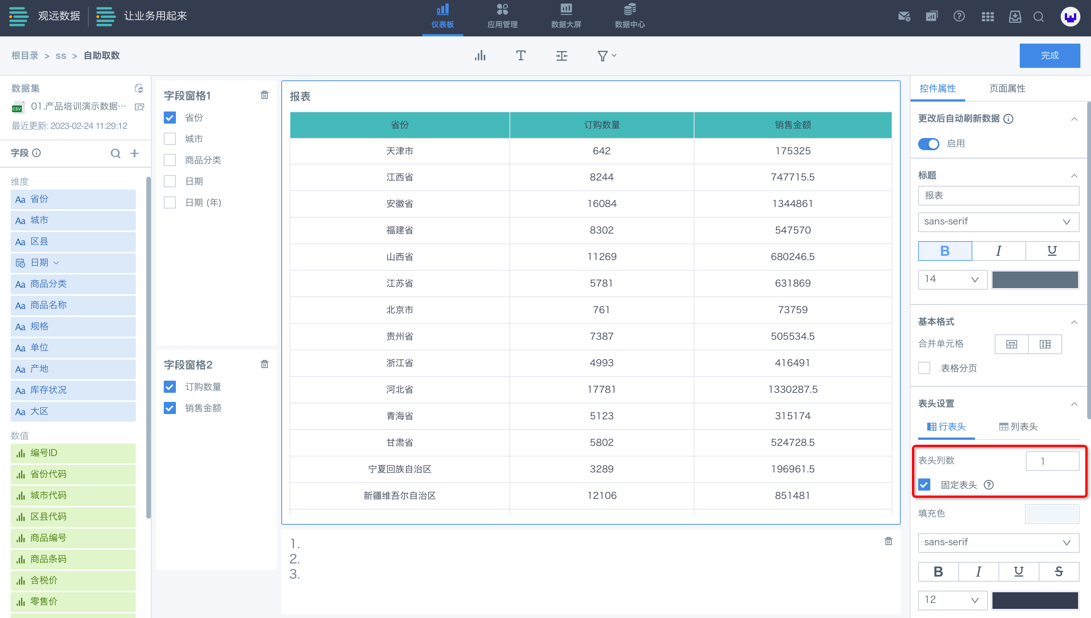
Task: Toggle strikethrough in header font settings
Action: 1058,572
